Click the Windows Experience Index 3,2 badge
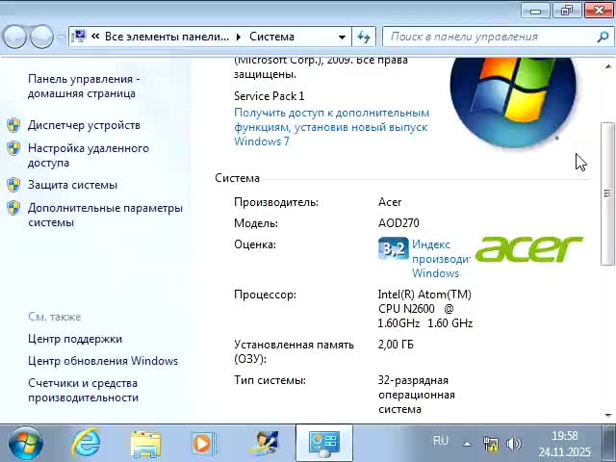Screen dimensions: 616x462 [x=393, y=249]
